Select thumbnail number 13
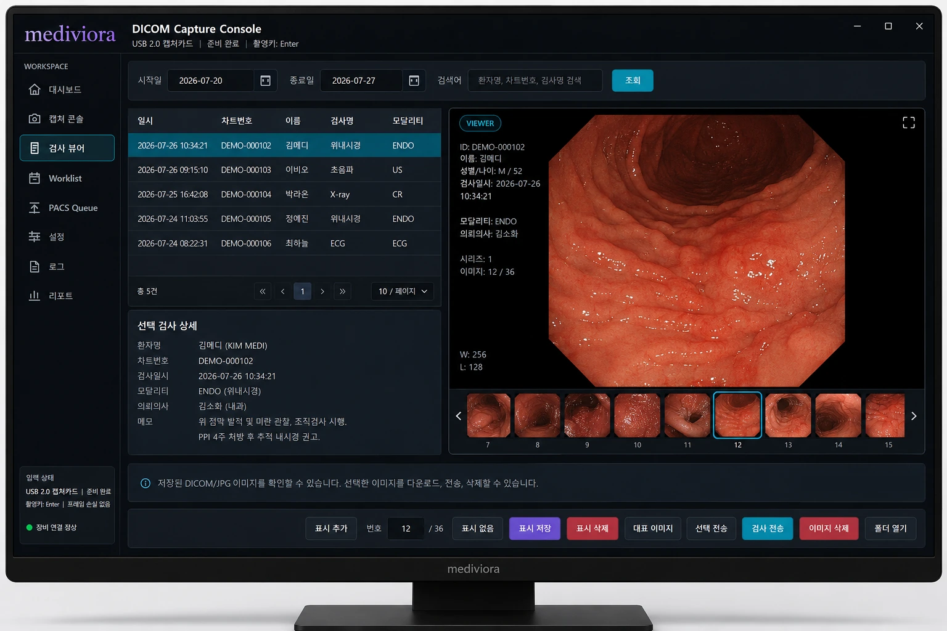947x631 pixels. coord(788,416)
